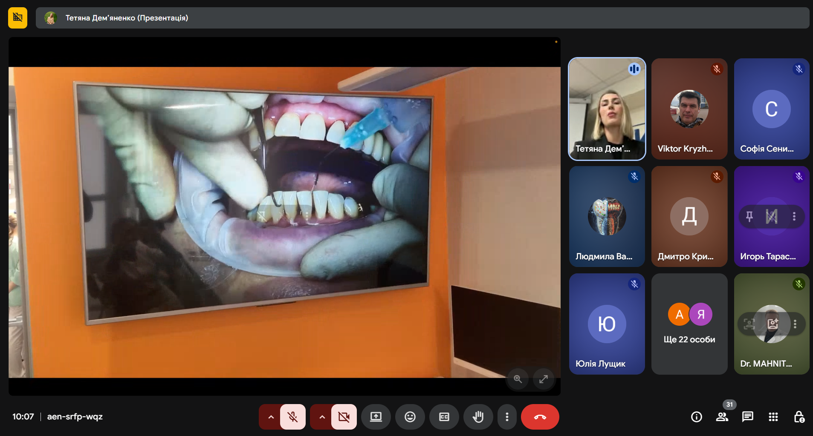Toggle closed captions
The height and width of the screenshot is (436, 813).
(444, 417)
